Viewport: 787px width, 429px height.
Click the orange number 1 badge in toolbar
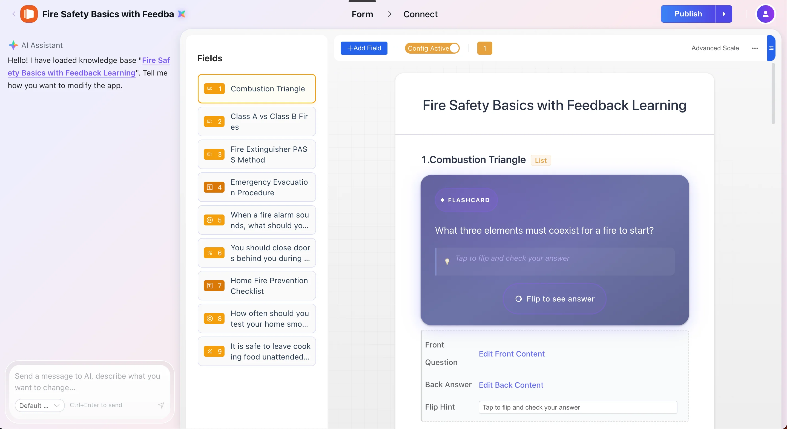[484, 48]
